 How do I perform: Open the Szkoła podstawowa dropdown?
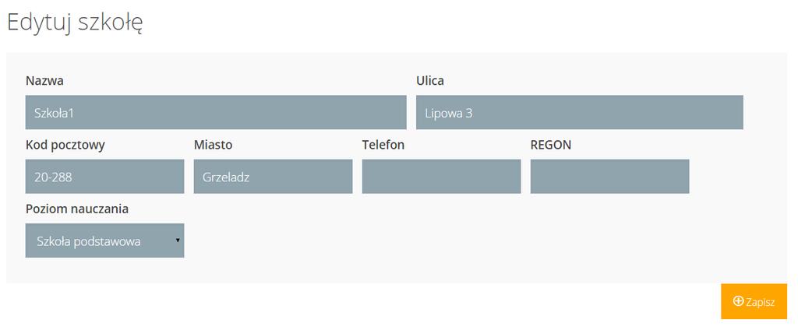point(105,240)
